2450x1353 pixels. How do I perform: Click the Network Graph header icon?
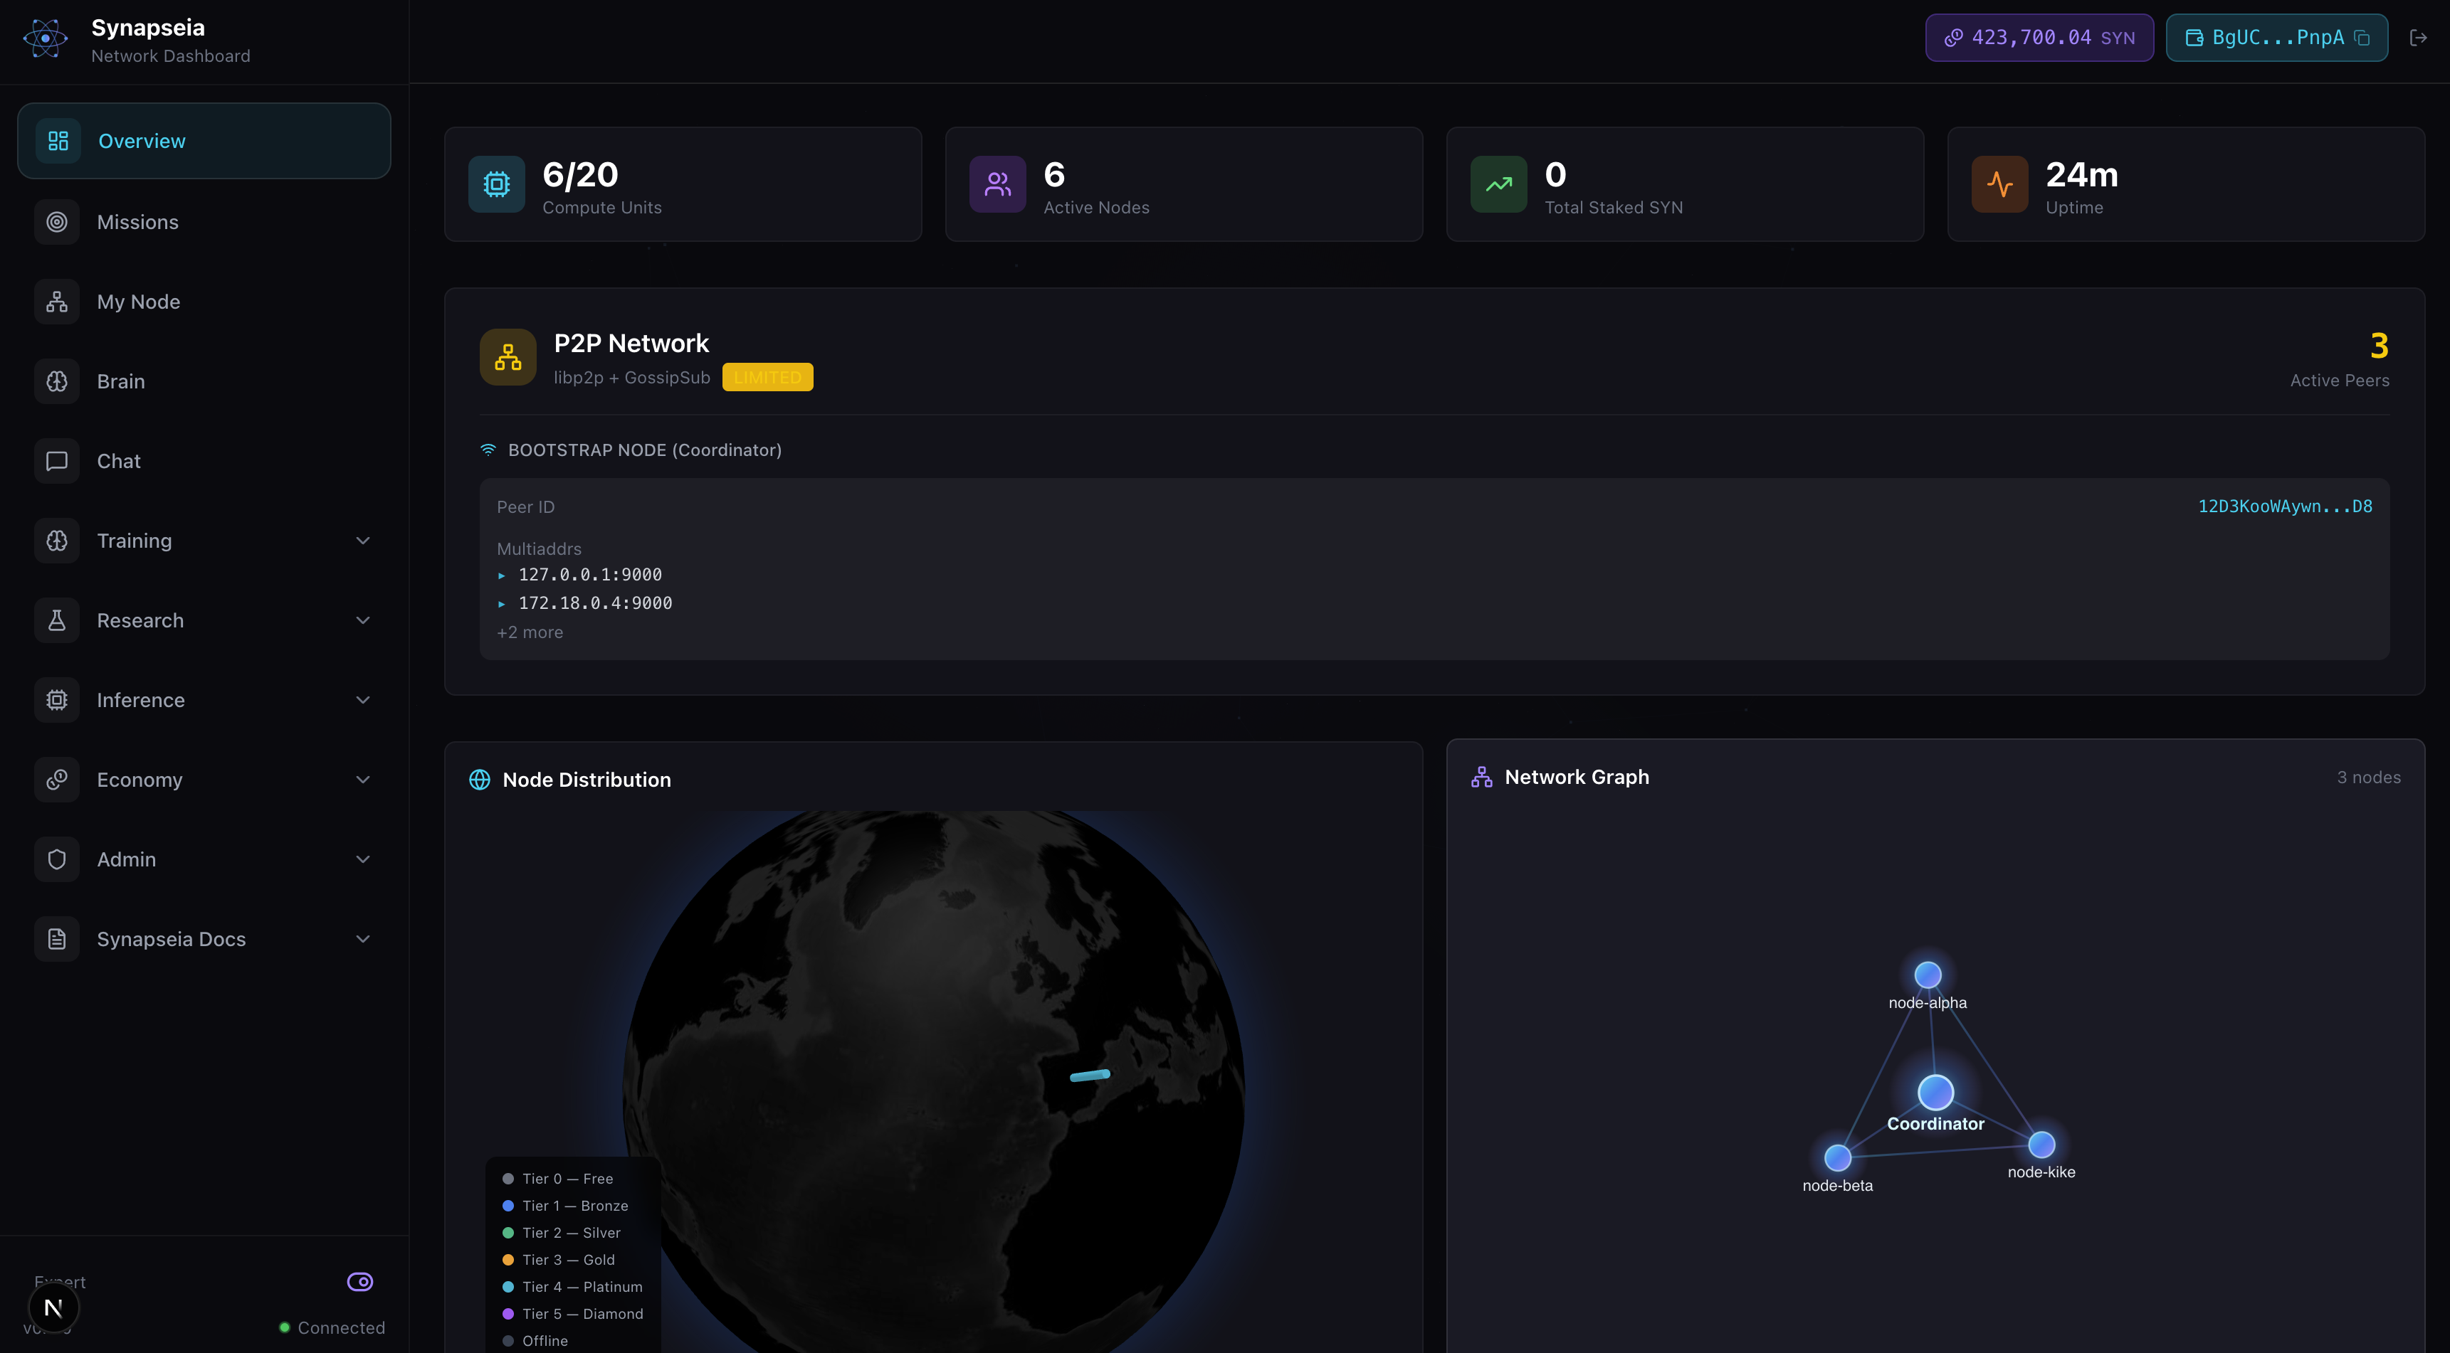click(1482, 778)
